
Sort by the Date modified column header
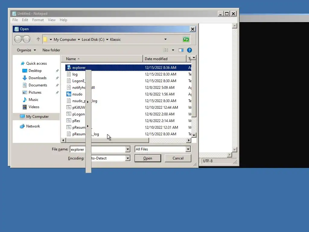164,59
